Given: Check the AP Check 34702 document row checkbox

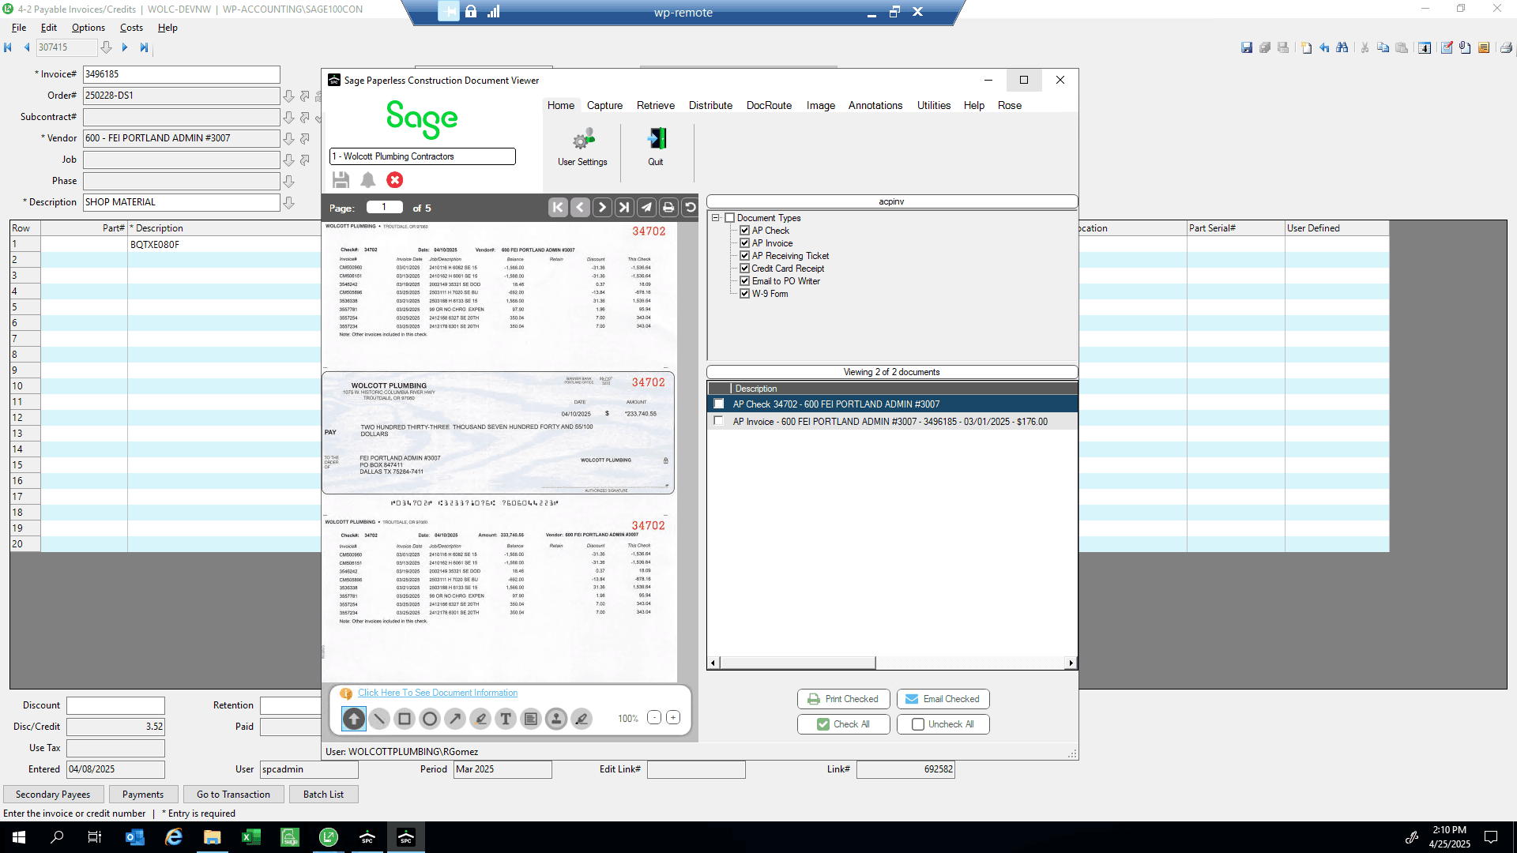Looking at the screenshot, I should pos(718,404).
